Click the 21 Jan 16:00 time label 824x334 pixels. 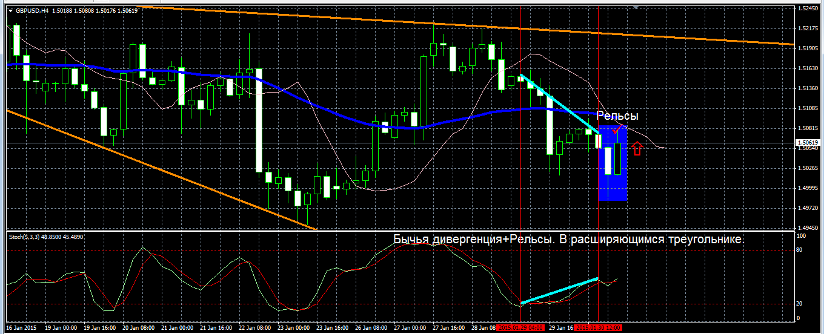click(x=218, y=327)
